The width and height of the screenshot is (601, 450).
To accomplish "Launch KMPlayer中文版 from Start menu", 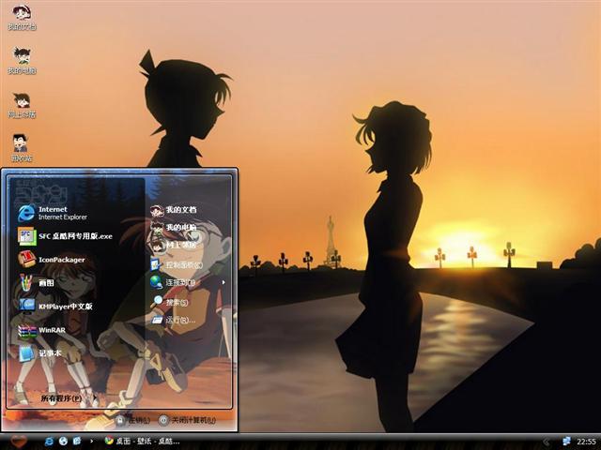I will point(55,307).
